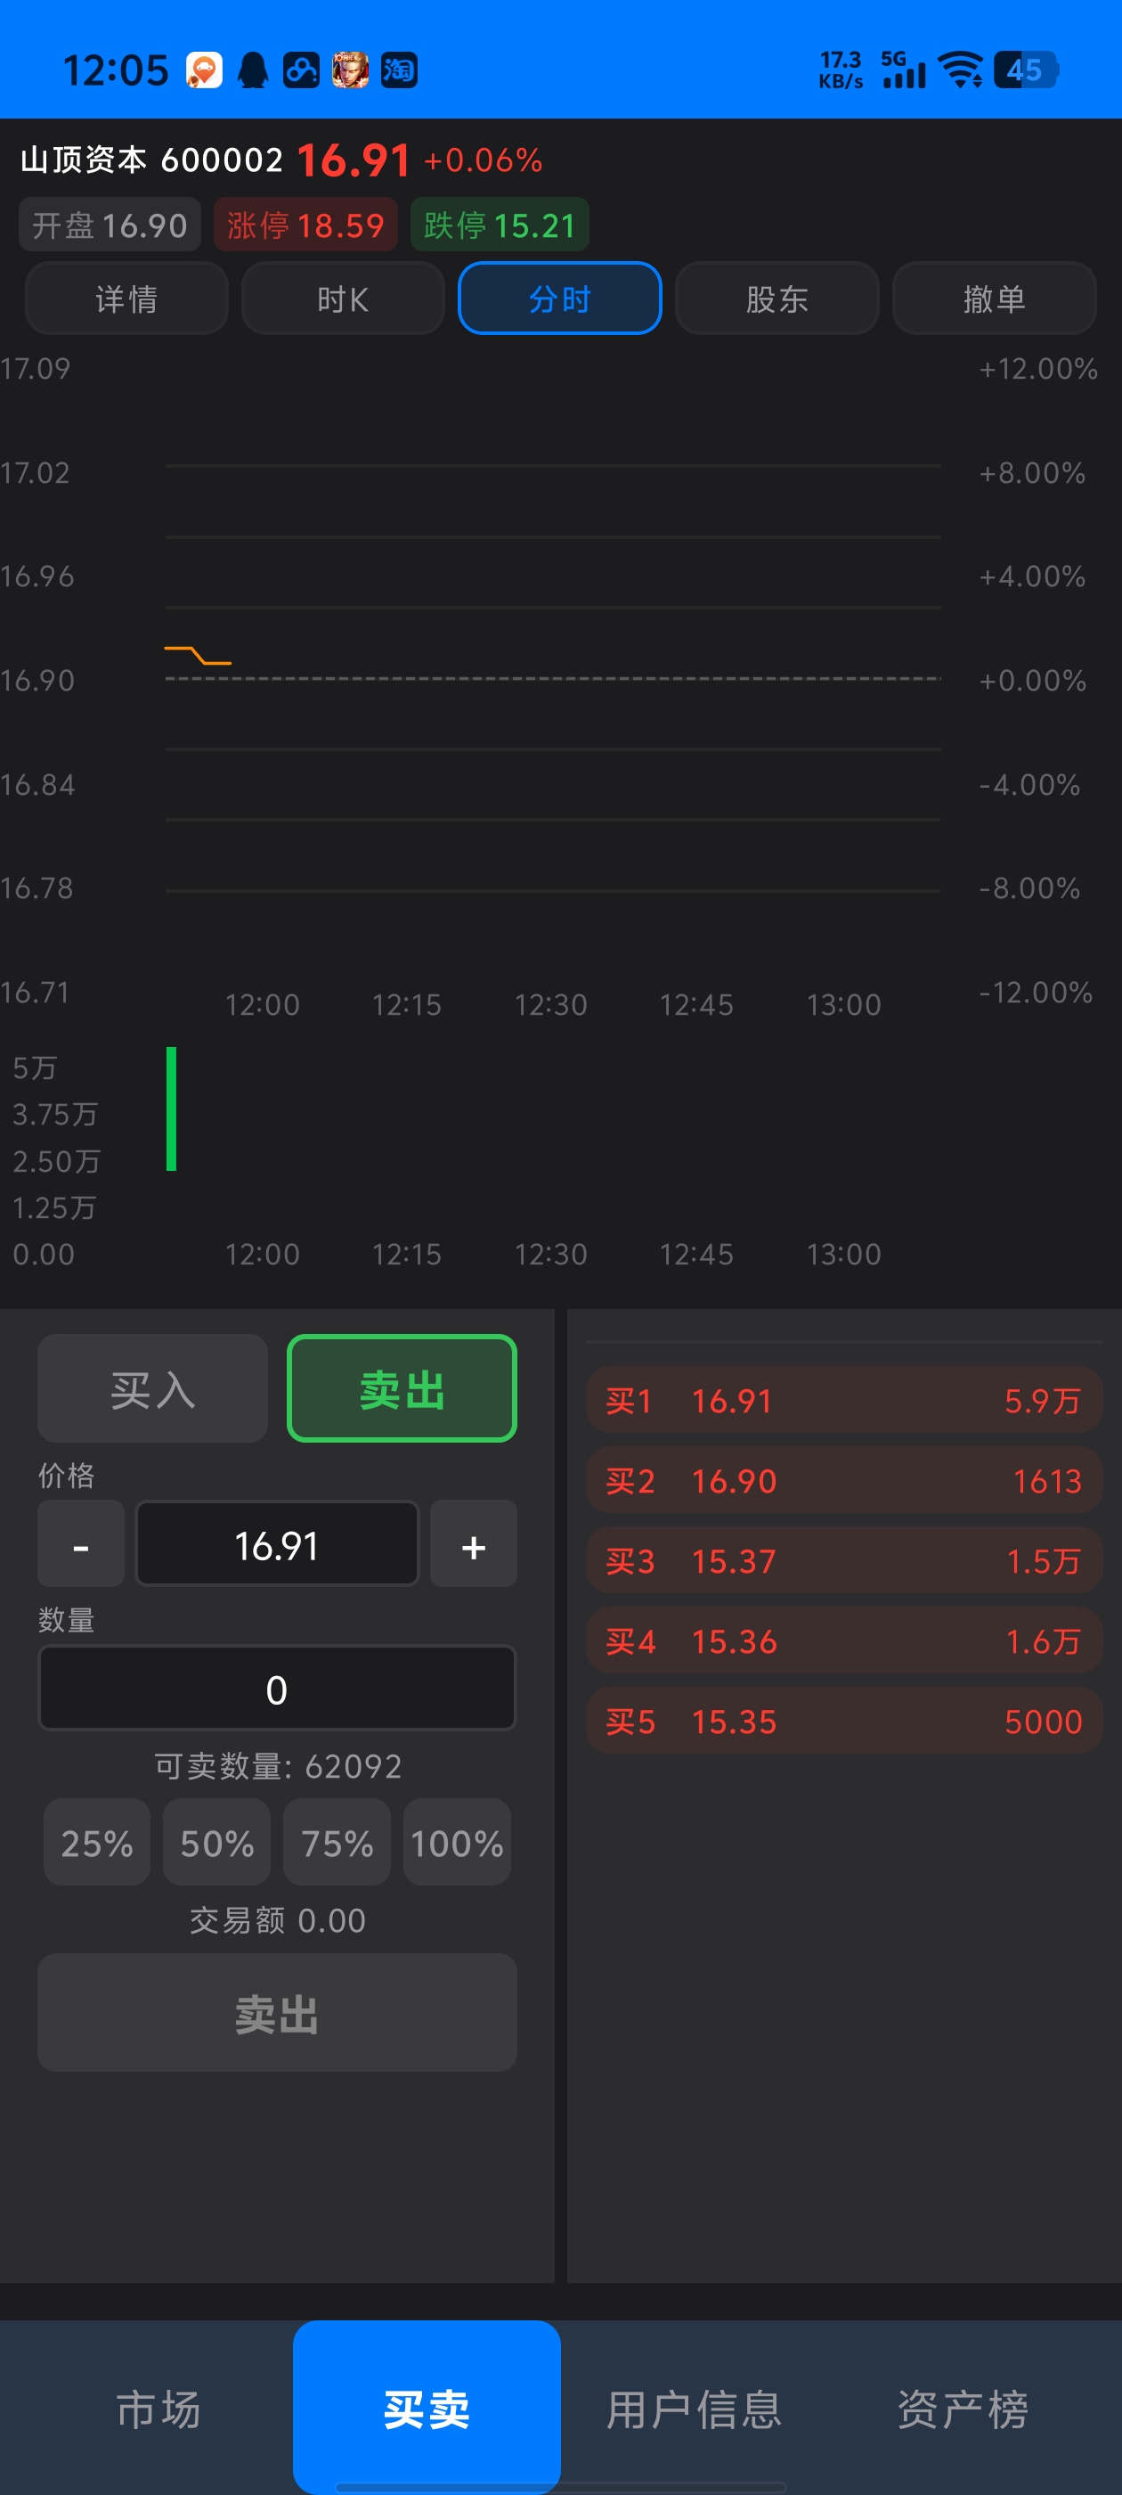The width and height of the screenshot is (1122, 2495).
Task: Tap the game avatar notification icon
Action: coord(349,70)
